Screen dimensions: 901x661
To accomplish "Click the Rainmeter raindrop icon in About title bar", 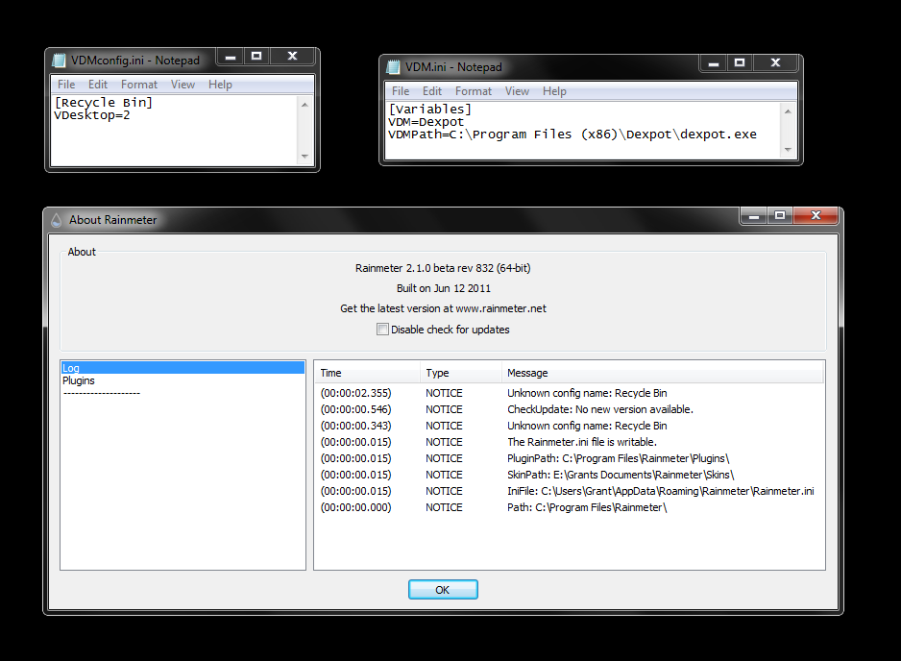I will (x=57, y=219).
